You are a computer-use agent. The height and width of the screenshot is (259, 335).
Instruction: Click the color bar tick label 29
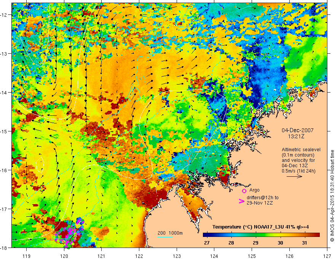255,243
